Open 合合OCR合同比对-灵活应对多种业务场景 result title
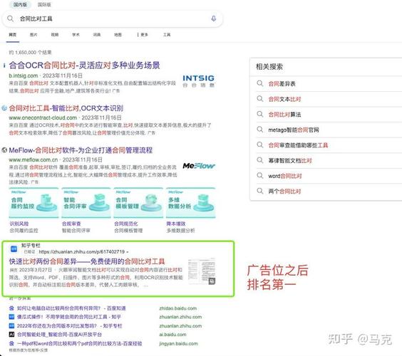This screenshot has width=402, height=356. point(84,66)
